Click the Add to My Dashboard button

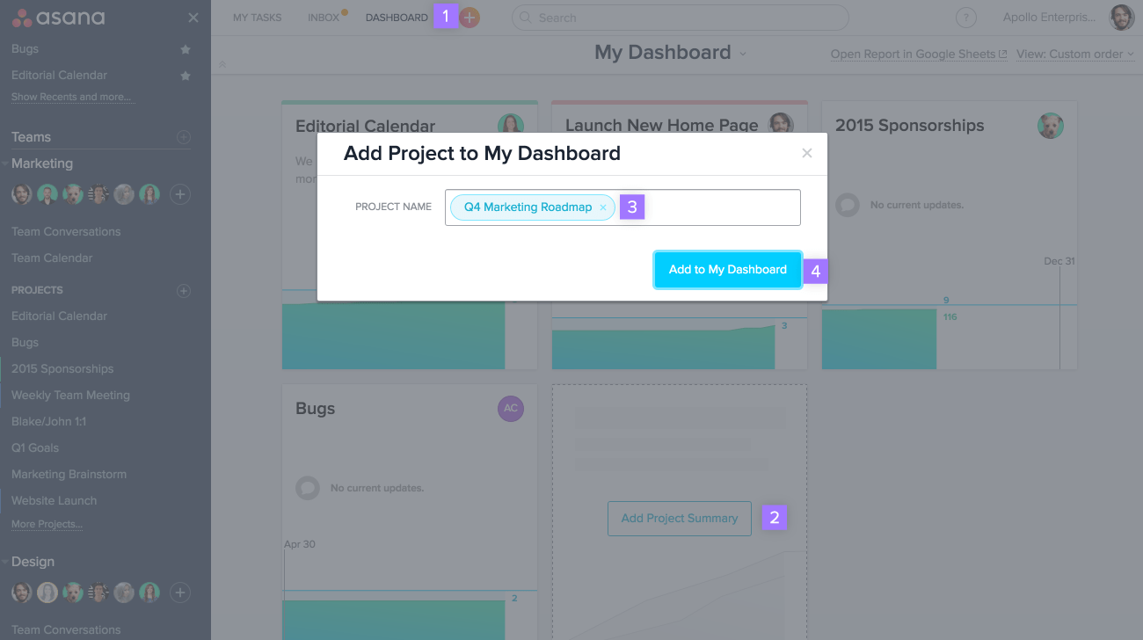tap(727, 270)
